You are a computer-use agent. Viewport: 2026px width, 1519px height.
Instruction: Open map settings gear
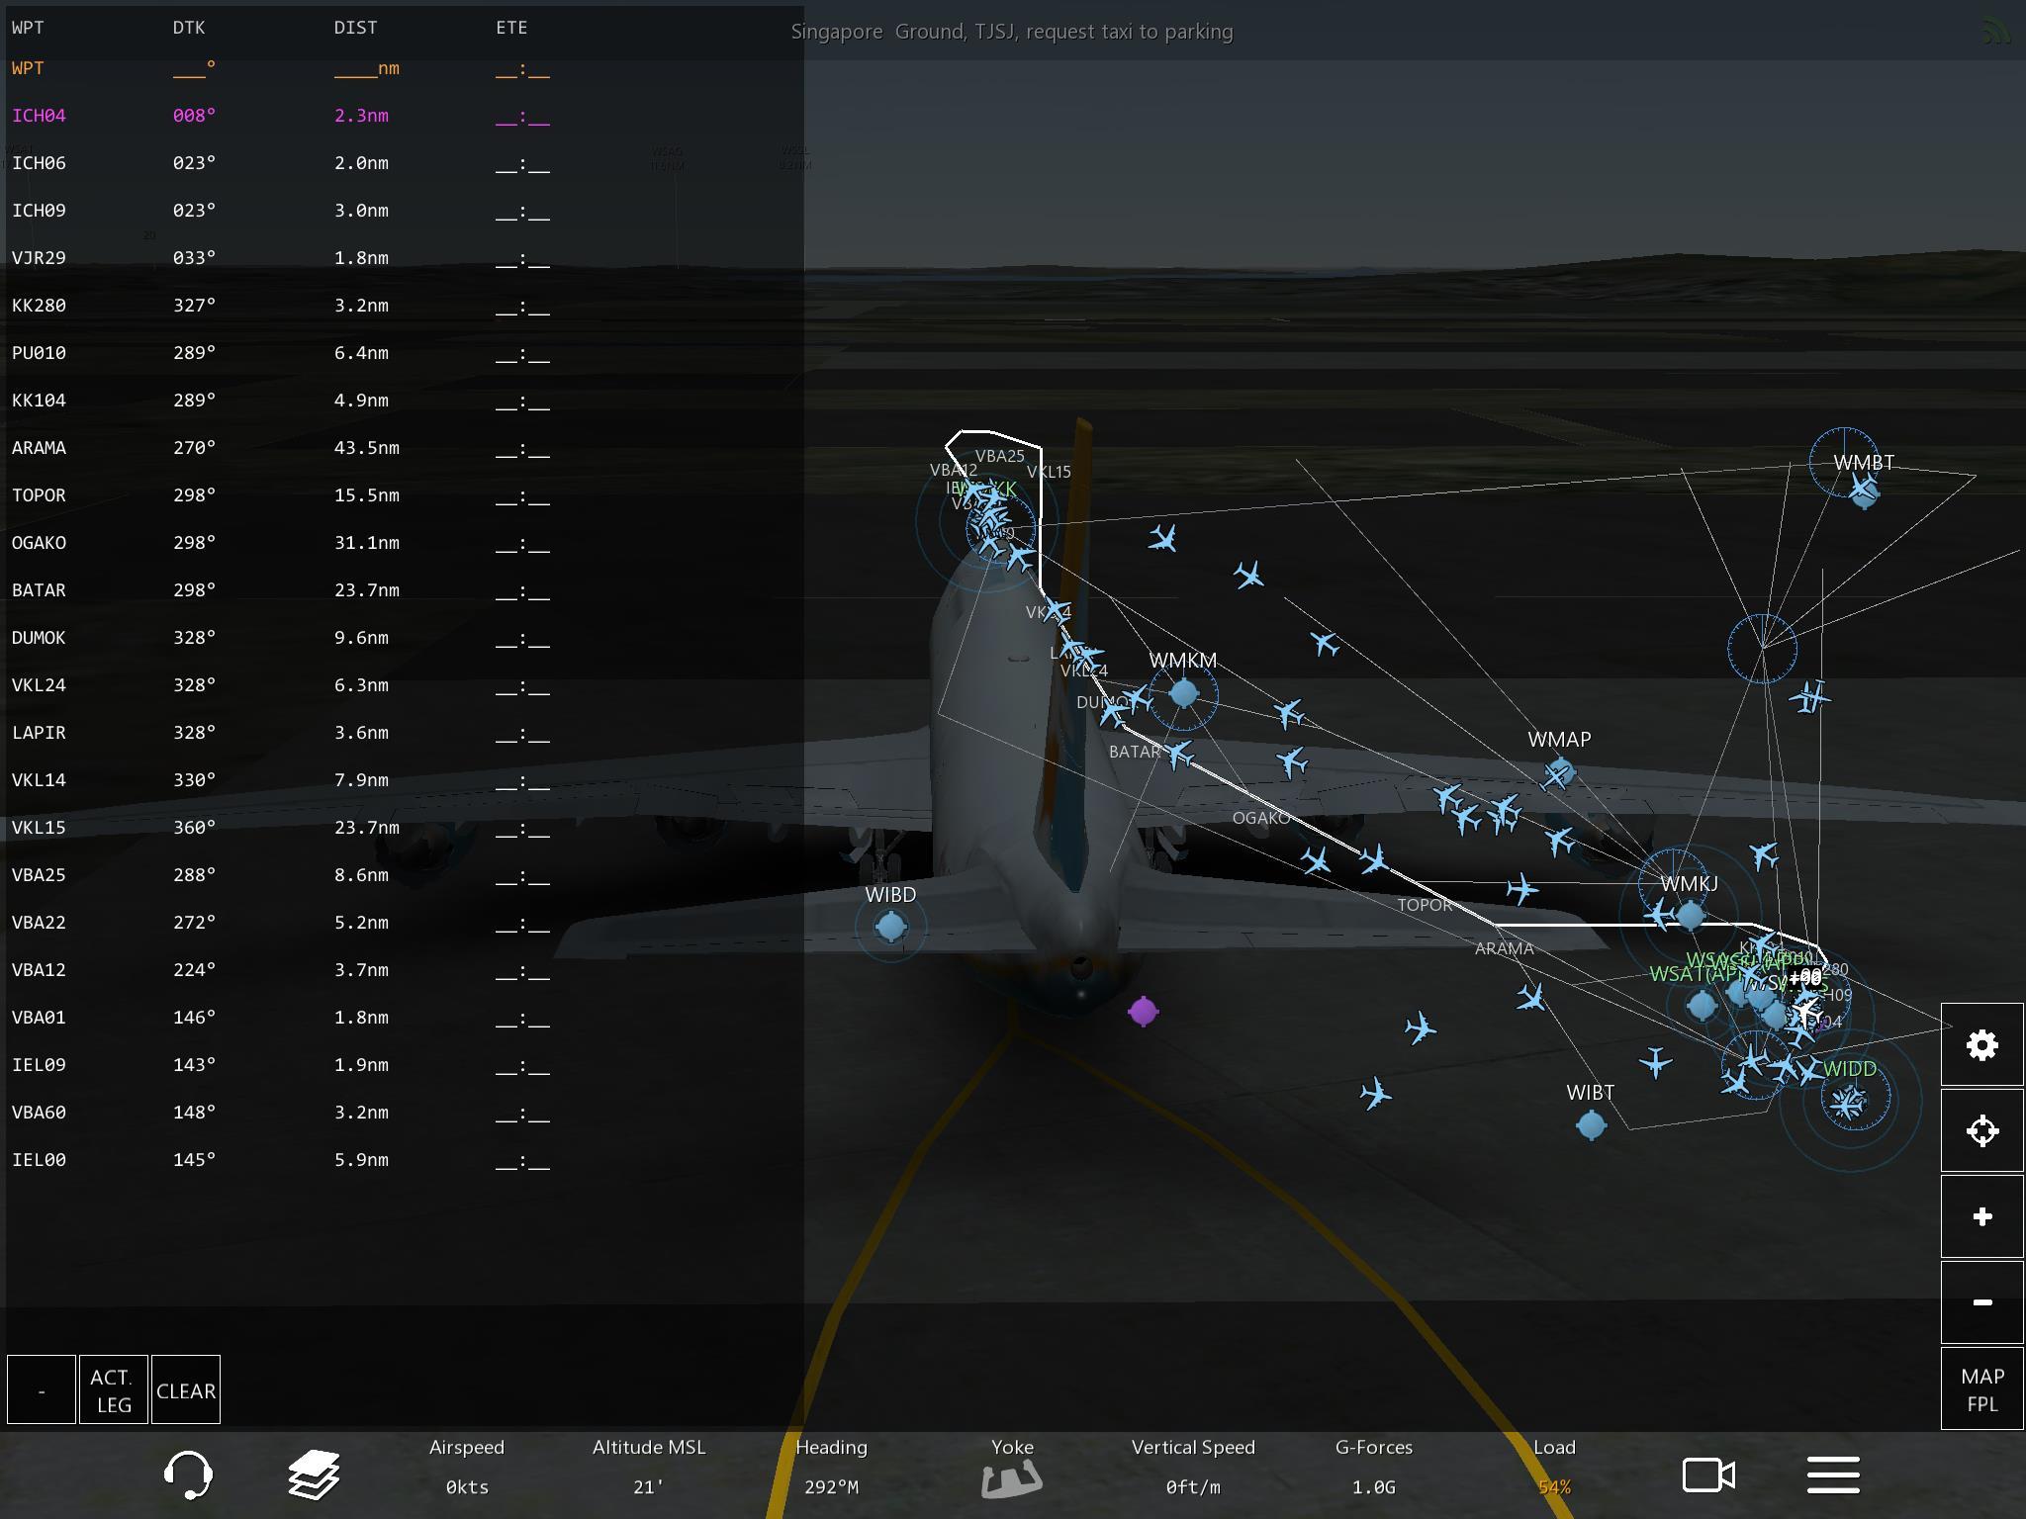(1981, 1045)
